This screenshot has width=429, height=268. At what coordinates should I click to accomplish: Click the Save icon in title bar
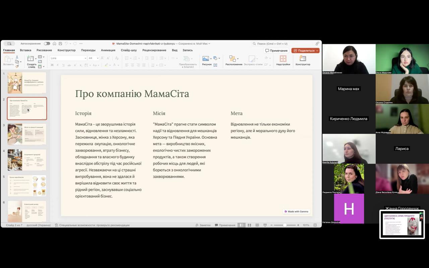tap(60, 44)
